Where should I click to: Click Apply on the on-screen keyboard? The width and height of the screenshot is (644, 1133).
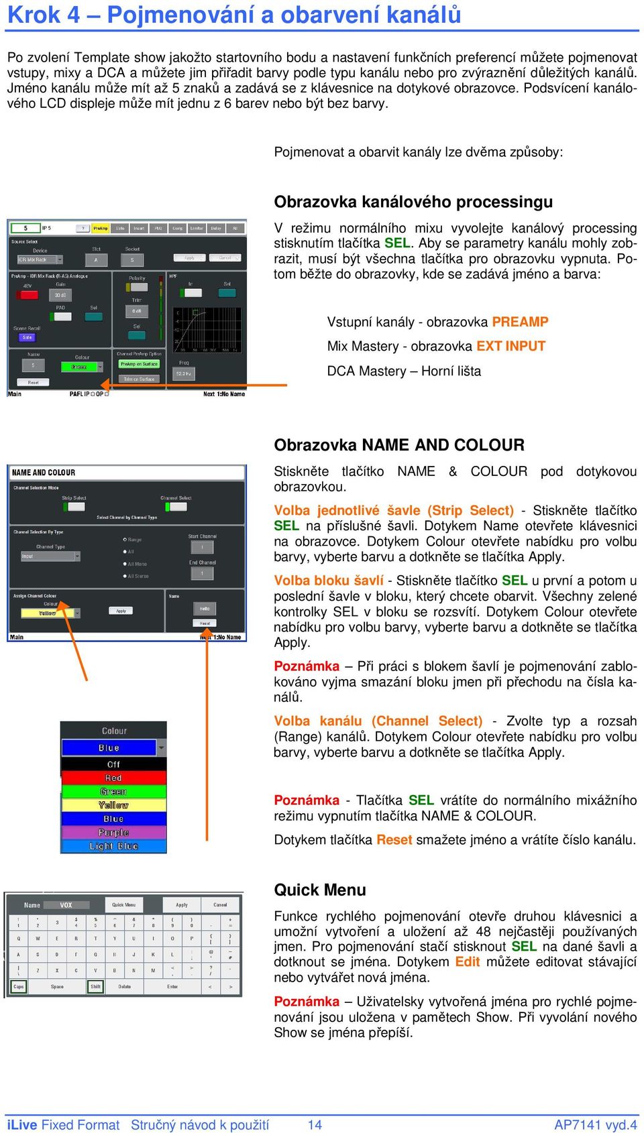(x=182, y=905)
